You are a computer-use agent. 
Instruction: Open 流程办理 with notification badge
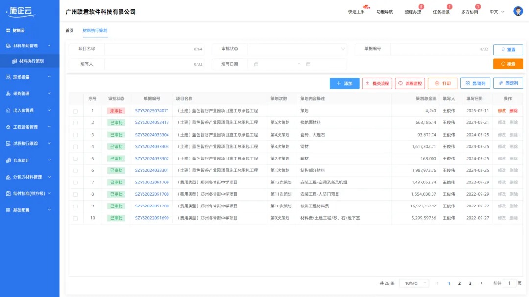coord(413,12)
